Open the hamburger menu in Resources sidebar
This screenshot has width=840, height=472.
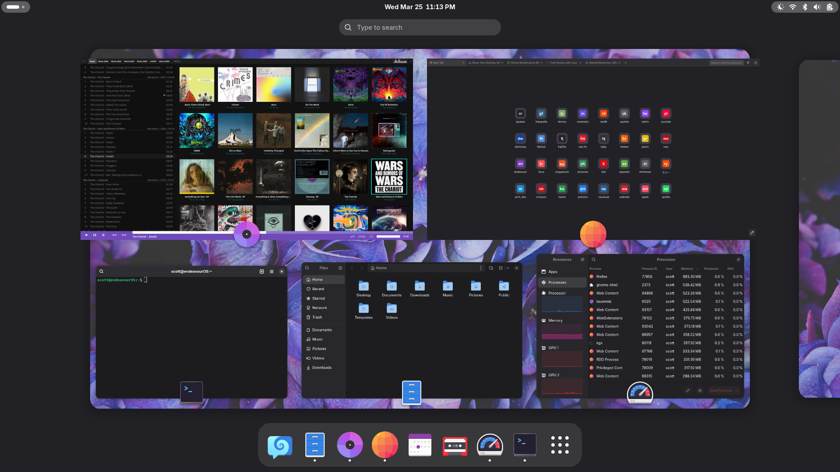pos(582,260)
